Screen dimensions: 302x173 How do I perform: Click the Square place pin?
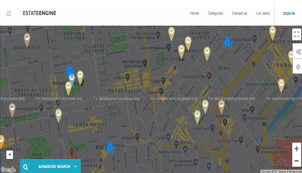[x=161, y=92]
